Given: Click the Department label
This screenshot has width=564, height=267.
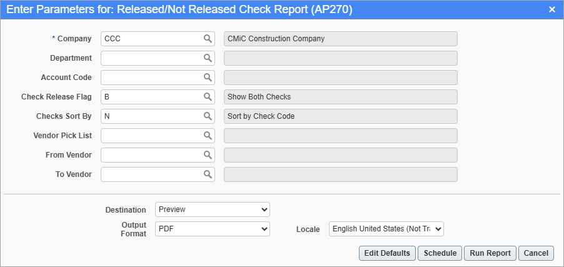Looking at the screenshot, I should pos(71,58).
